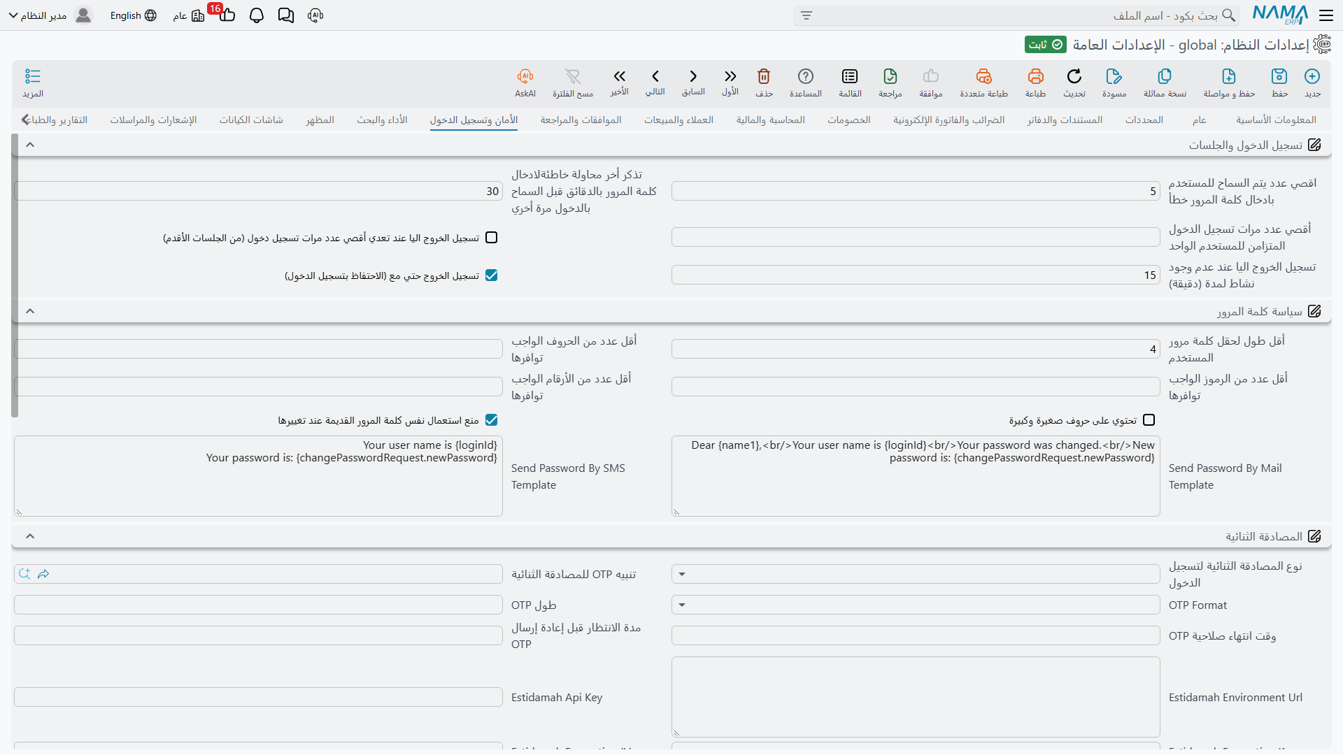Viewport: 1343px width, 755px height.
Task: Switch to المستندات والدفاتر tab
Action: 1065,120
